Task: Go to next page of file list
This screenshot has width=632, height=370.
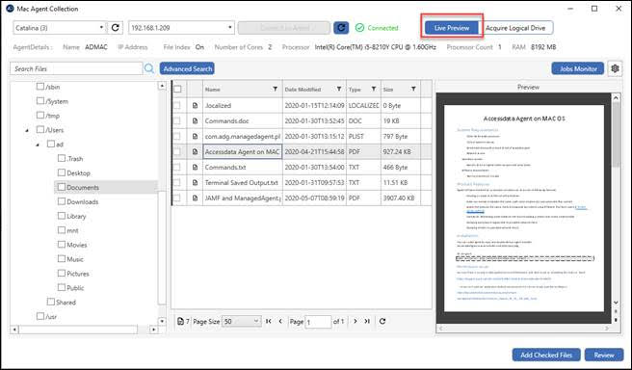Action: [355, 321]
